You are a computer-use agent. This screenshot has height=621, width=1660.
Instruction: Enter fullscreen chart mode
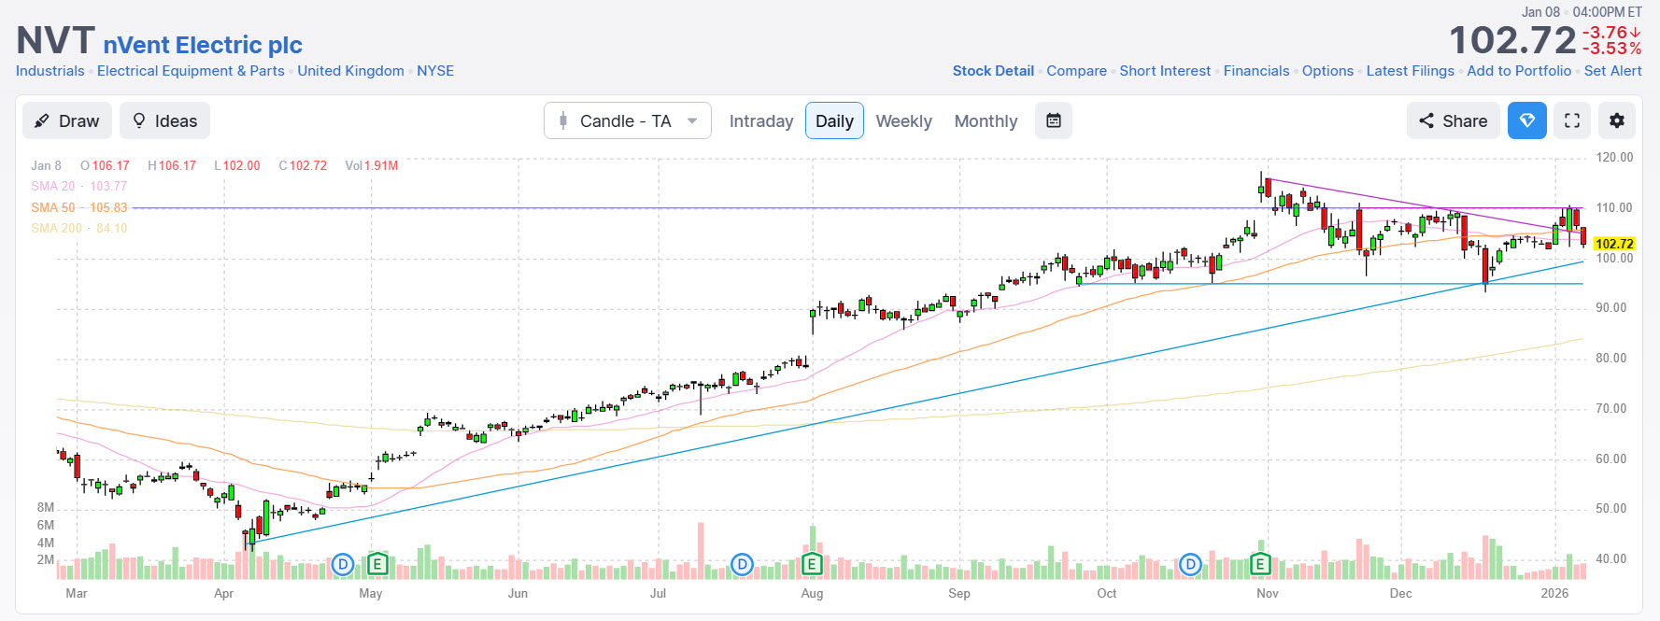coord(1572,120)
